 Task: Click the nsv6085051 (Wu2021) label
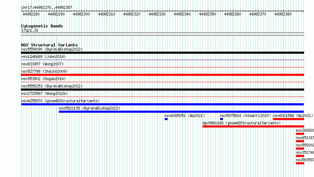point(185,116)
